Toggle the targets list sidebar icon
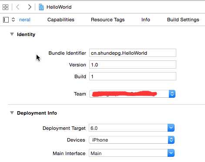Screen dimensions: 205x162 pos(6,20)
